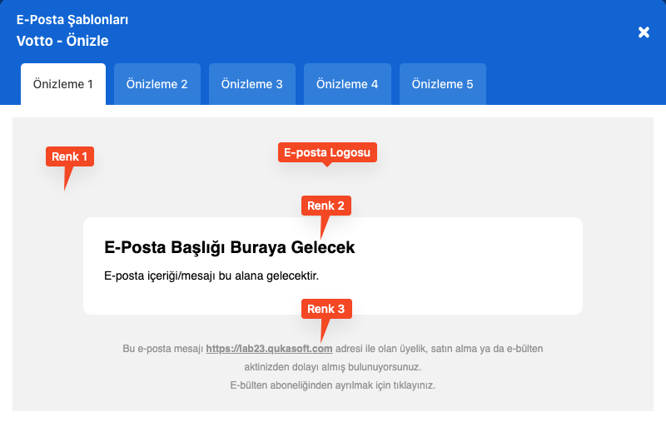Select the Renk 2 color marker
The width and height of the screenshot is (666, 422).
[326, 206]
